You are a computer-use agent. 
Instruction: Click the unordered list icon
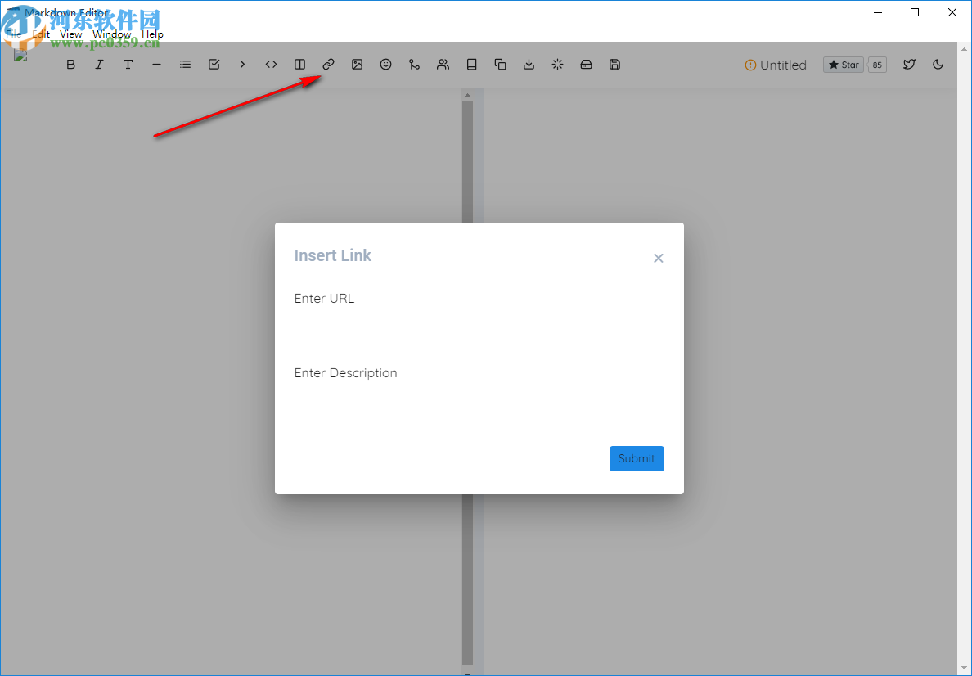click(x=185, y=64)
